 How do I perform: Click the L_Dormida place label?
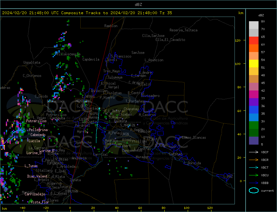pyautogui.click(x=193, y=163)
